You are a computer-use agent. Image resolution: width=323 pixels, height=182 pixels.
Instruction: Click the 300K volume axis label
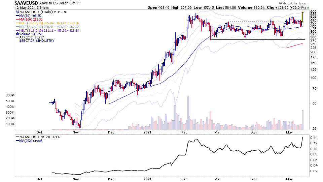10,113
